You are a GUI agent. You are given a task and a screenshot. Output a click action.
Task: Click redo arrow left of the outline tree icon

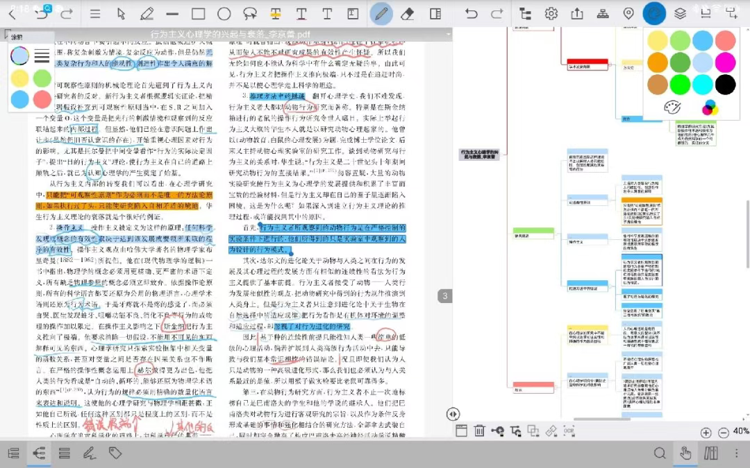click(497, 14)
